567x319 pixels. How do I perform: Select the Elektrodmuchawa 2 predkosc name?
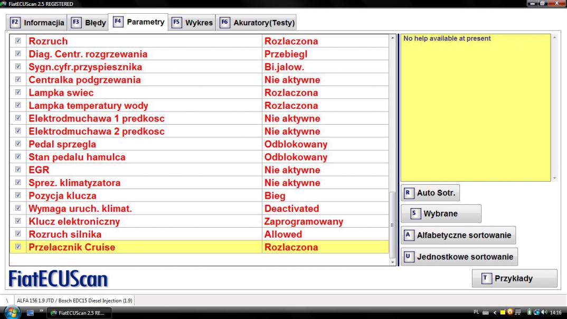tap(97, 132)
